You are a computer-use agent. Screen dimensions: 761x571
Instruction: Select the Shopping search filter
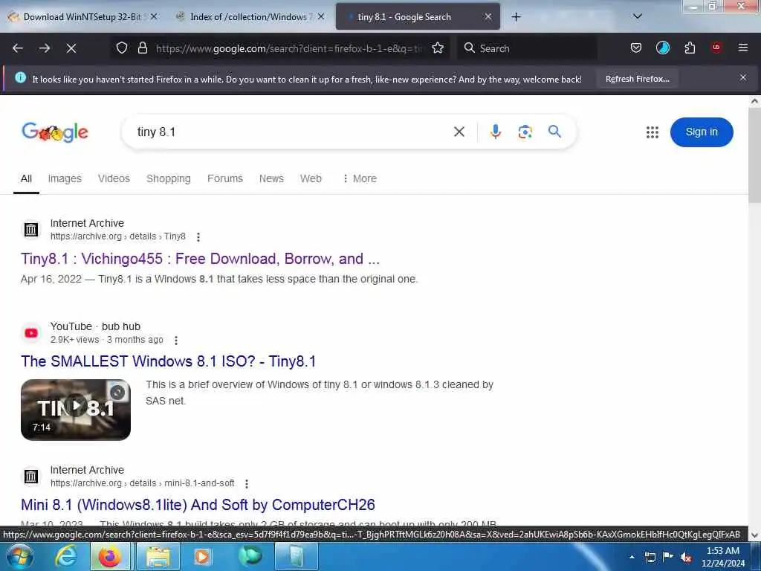pyautogui.click(x=169, y=178)
